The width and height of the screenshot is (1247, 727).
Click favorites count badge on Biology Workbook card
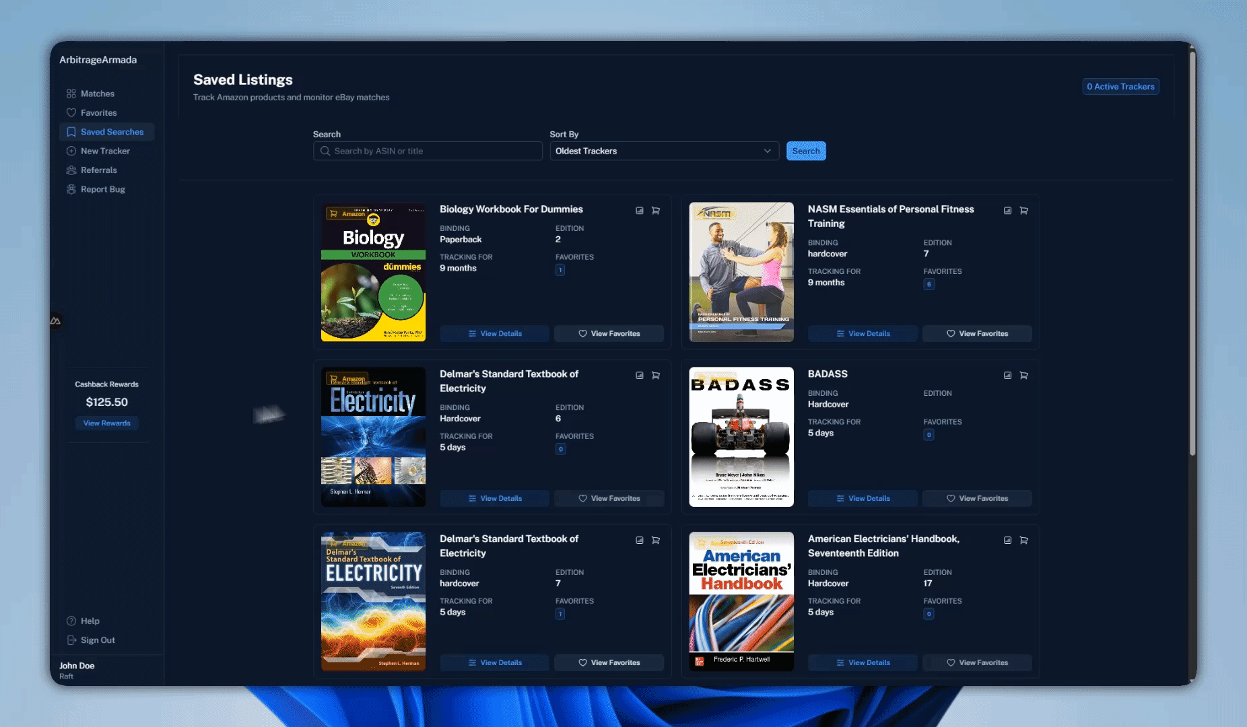coord(560,270)
